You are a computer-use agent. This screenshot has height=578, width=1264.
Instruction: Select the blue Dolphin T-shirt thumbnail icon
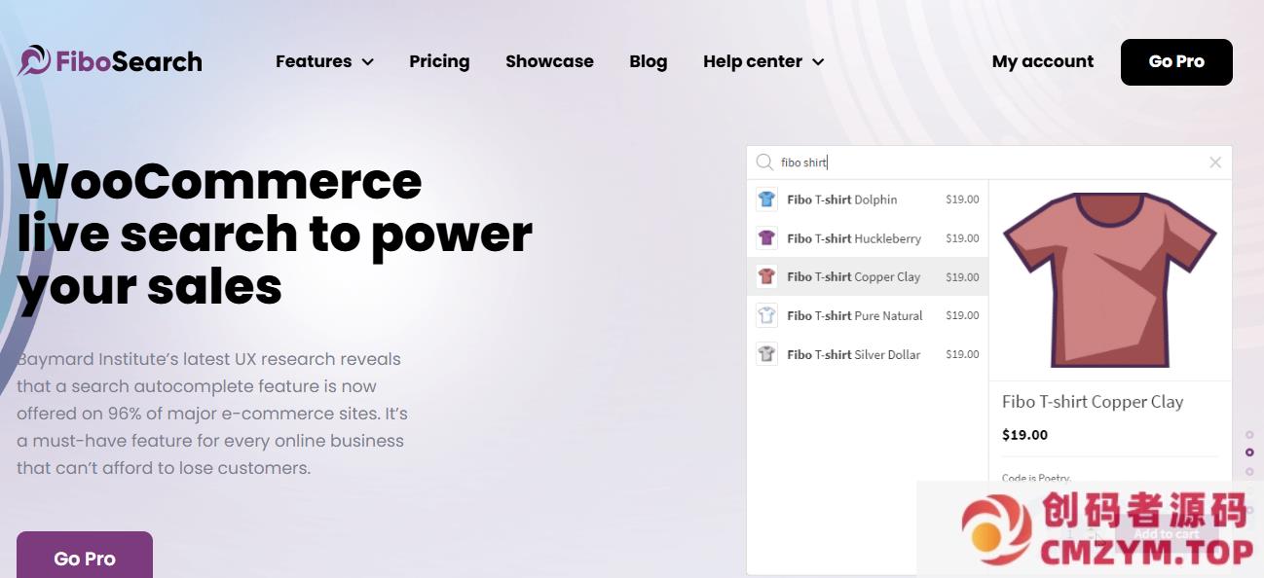click(766, 199)
